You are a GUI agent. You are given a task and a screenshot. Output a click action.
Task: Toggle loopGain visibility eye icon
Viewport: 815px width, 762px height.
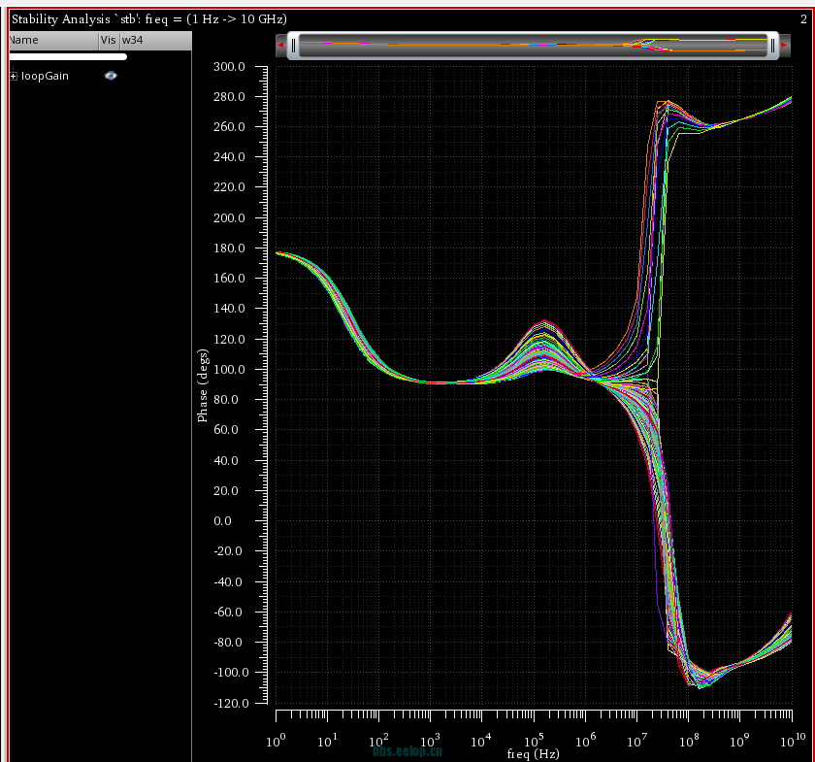[x=111, y=76]
